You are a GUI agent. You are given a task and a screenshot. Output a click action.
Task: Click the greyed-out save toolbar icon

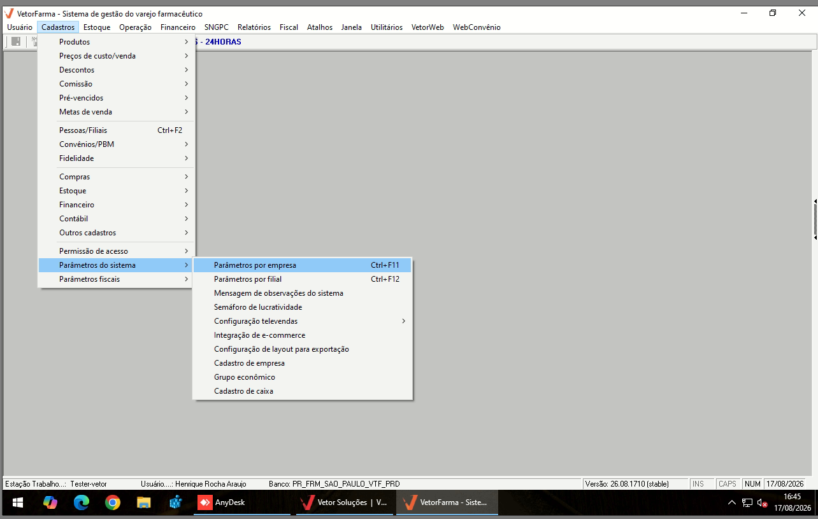(x=16, y=42)
